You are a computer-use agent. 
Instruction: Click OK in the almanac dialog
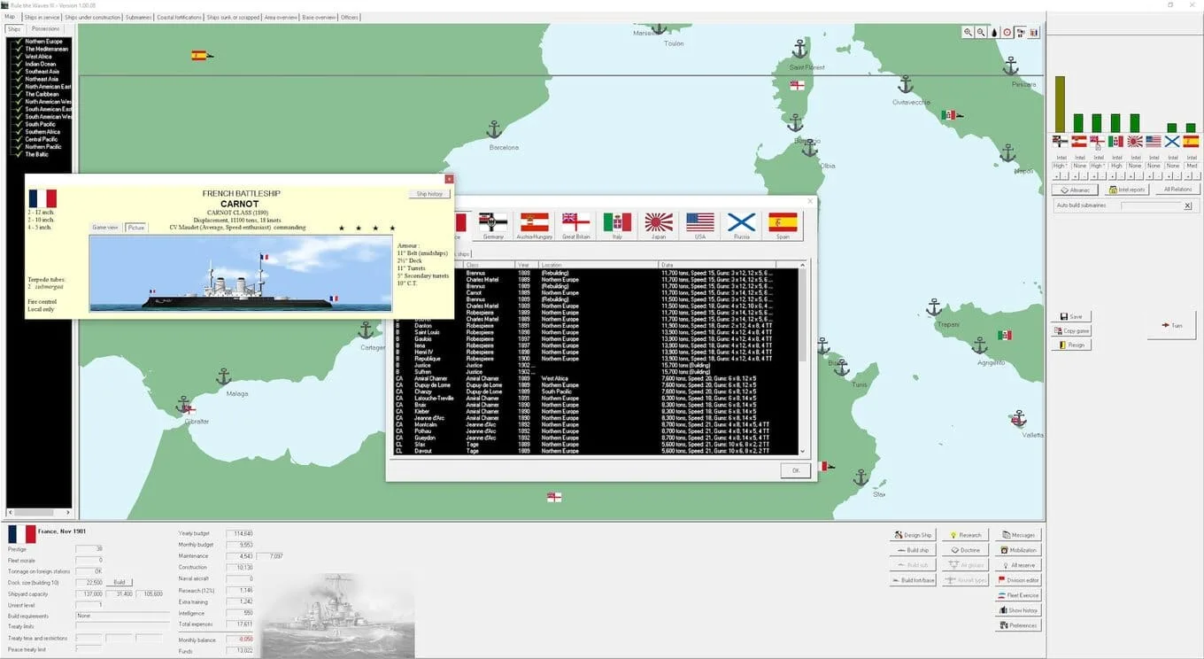point(795,470)
